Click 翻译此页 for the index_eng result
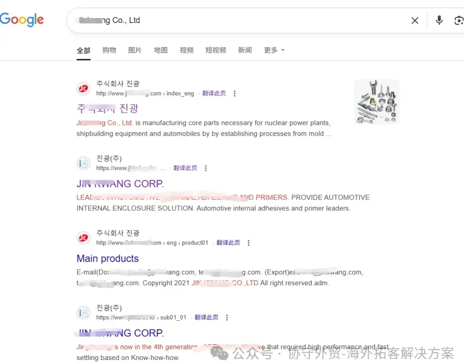Image resolution: width=464 pixels, height=364 pixels. click(214, 93)
